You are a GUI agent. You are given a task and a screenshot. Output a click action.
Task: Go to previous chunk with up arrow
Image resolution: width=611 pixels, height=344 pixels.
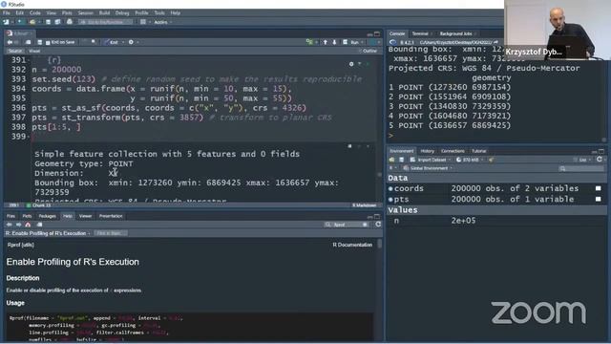pyautogui.click(x=326, y=42)
